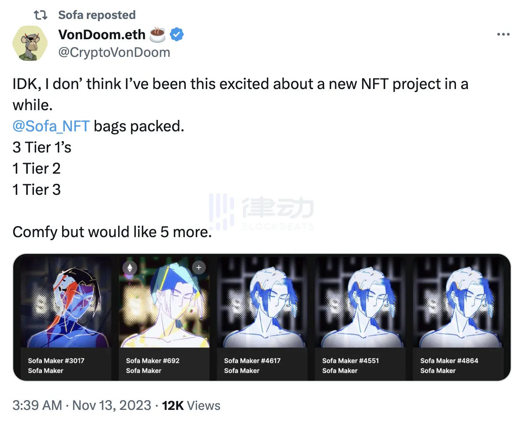This screenshot has height=424, width=523.
Task: Click the collection name under Sofa Maker #4864
Action: tap(438, 371)
